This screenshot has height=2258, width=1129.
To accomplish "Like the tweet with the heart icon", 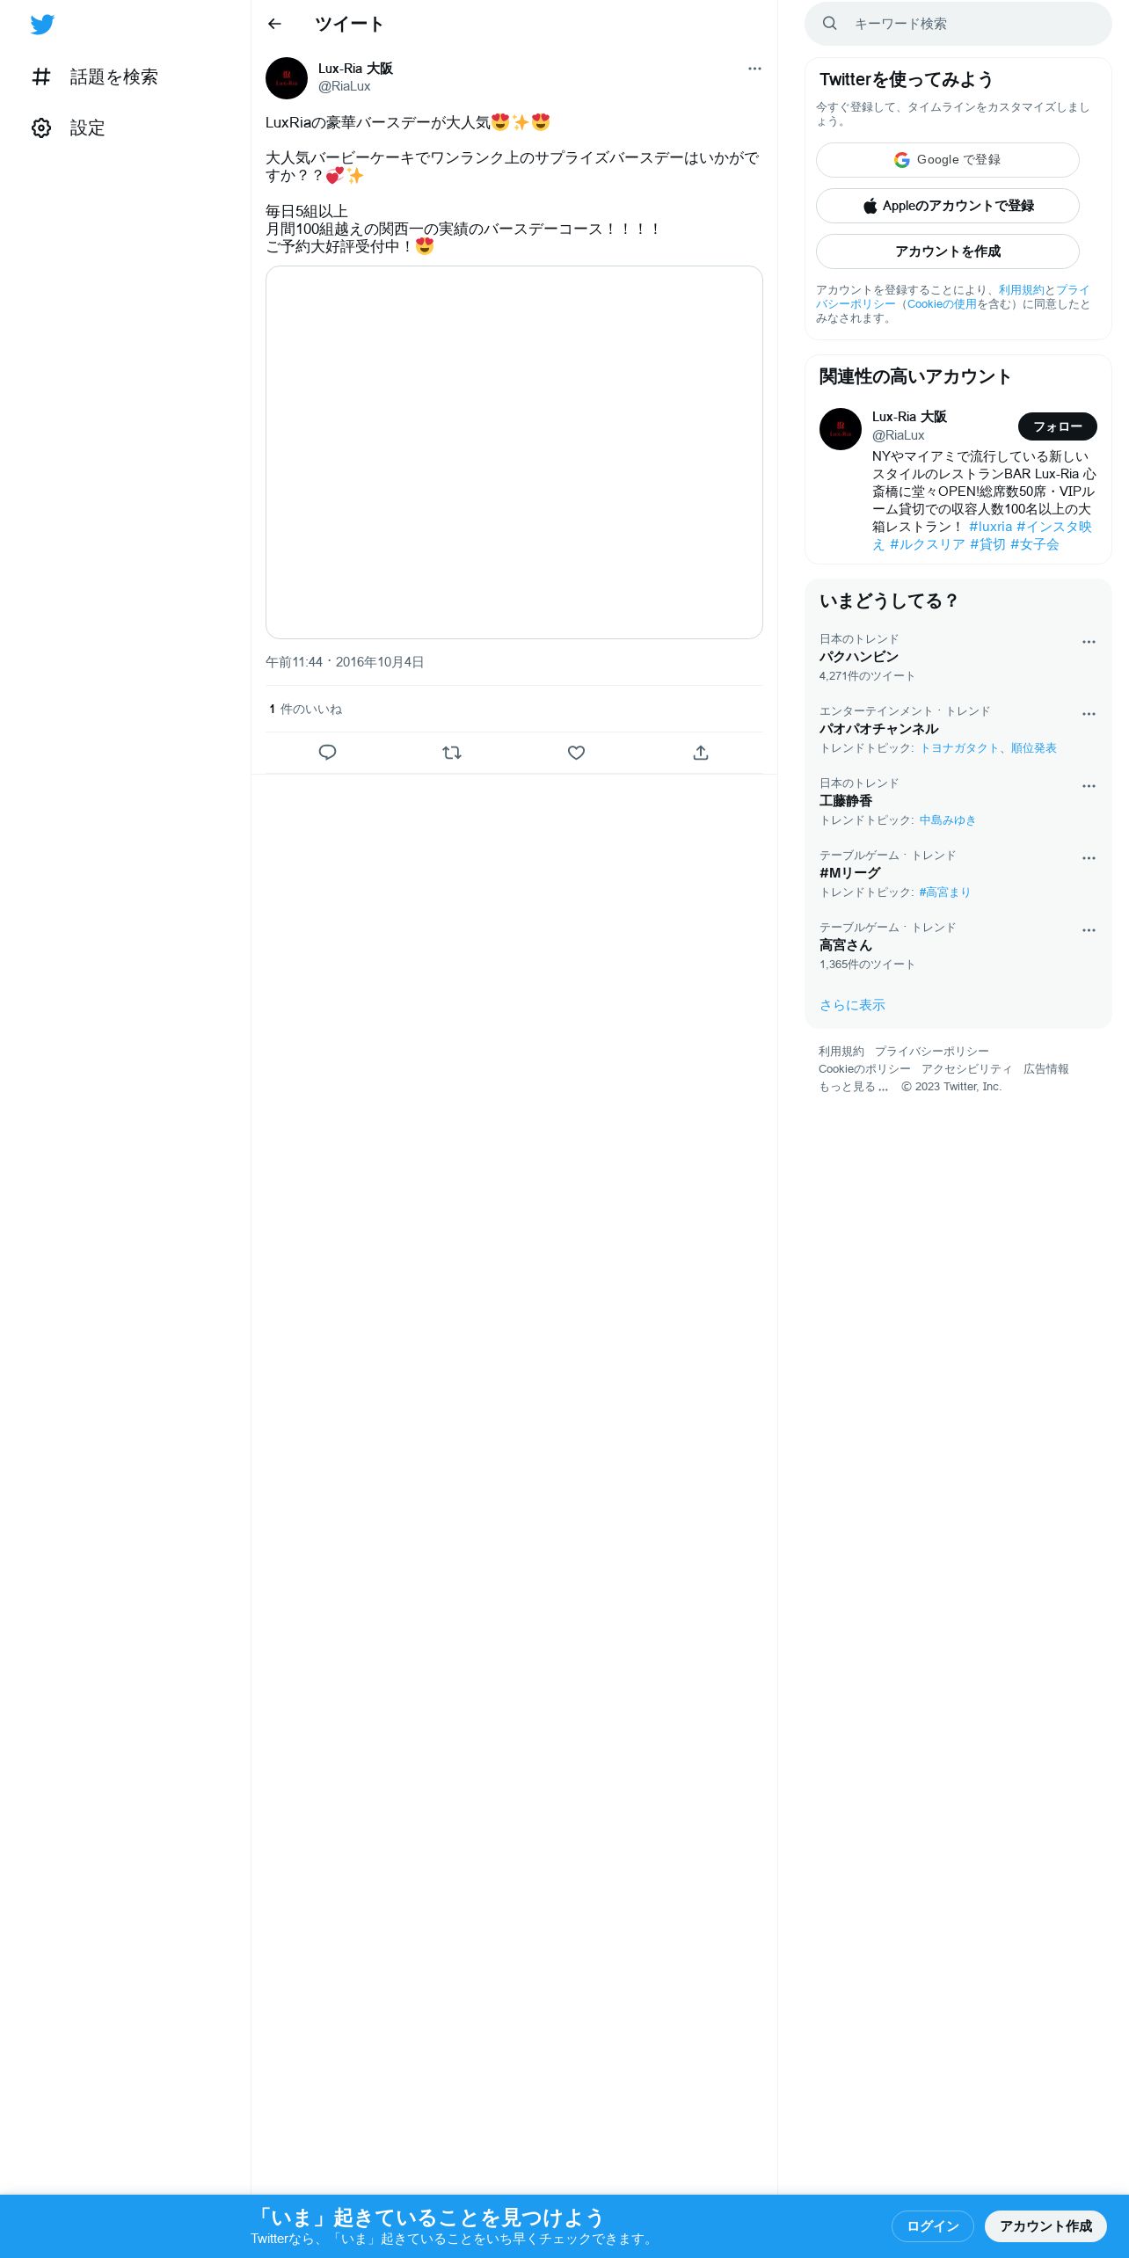I will click(576, 753).
